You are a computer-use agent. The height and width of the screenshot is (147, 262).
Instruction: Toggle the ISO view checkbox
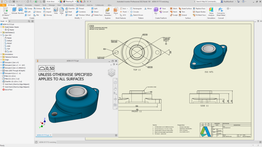[x=6, y=52]
